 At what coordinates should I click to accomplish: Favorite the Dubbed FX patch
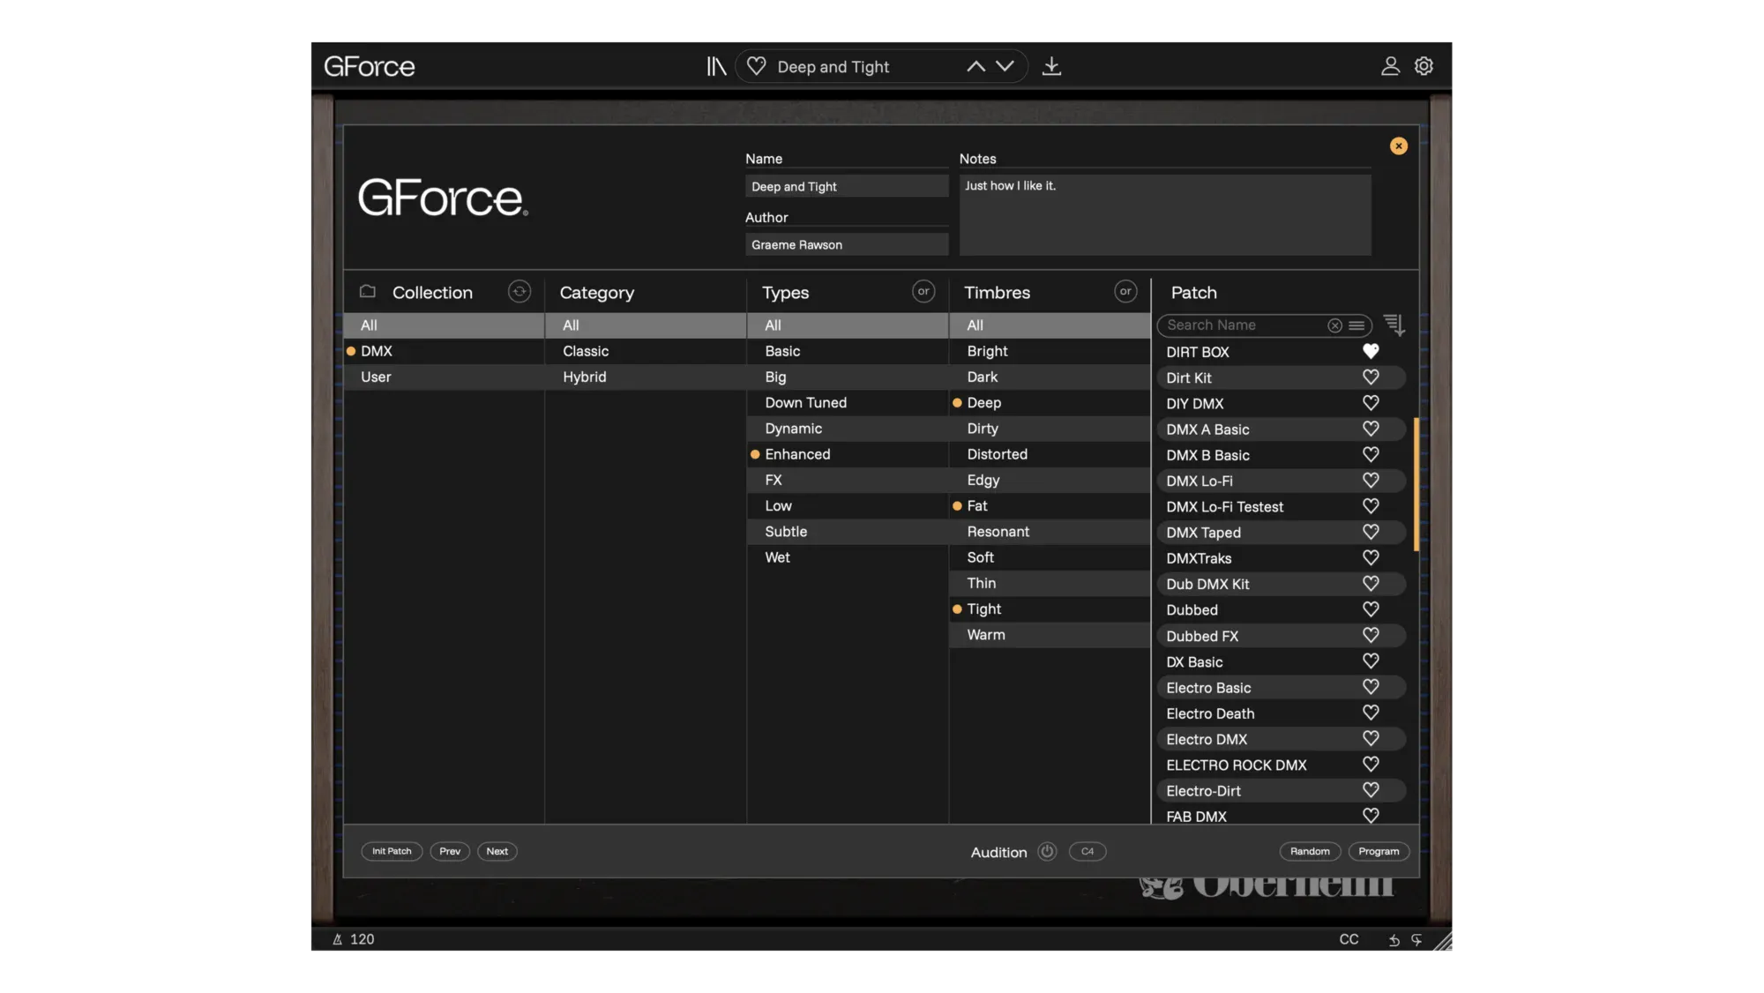coord(1371,635)
